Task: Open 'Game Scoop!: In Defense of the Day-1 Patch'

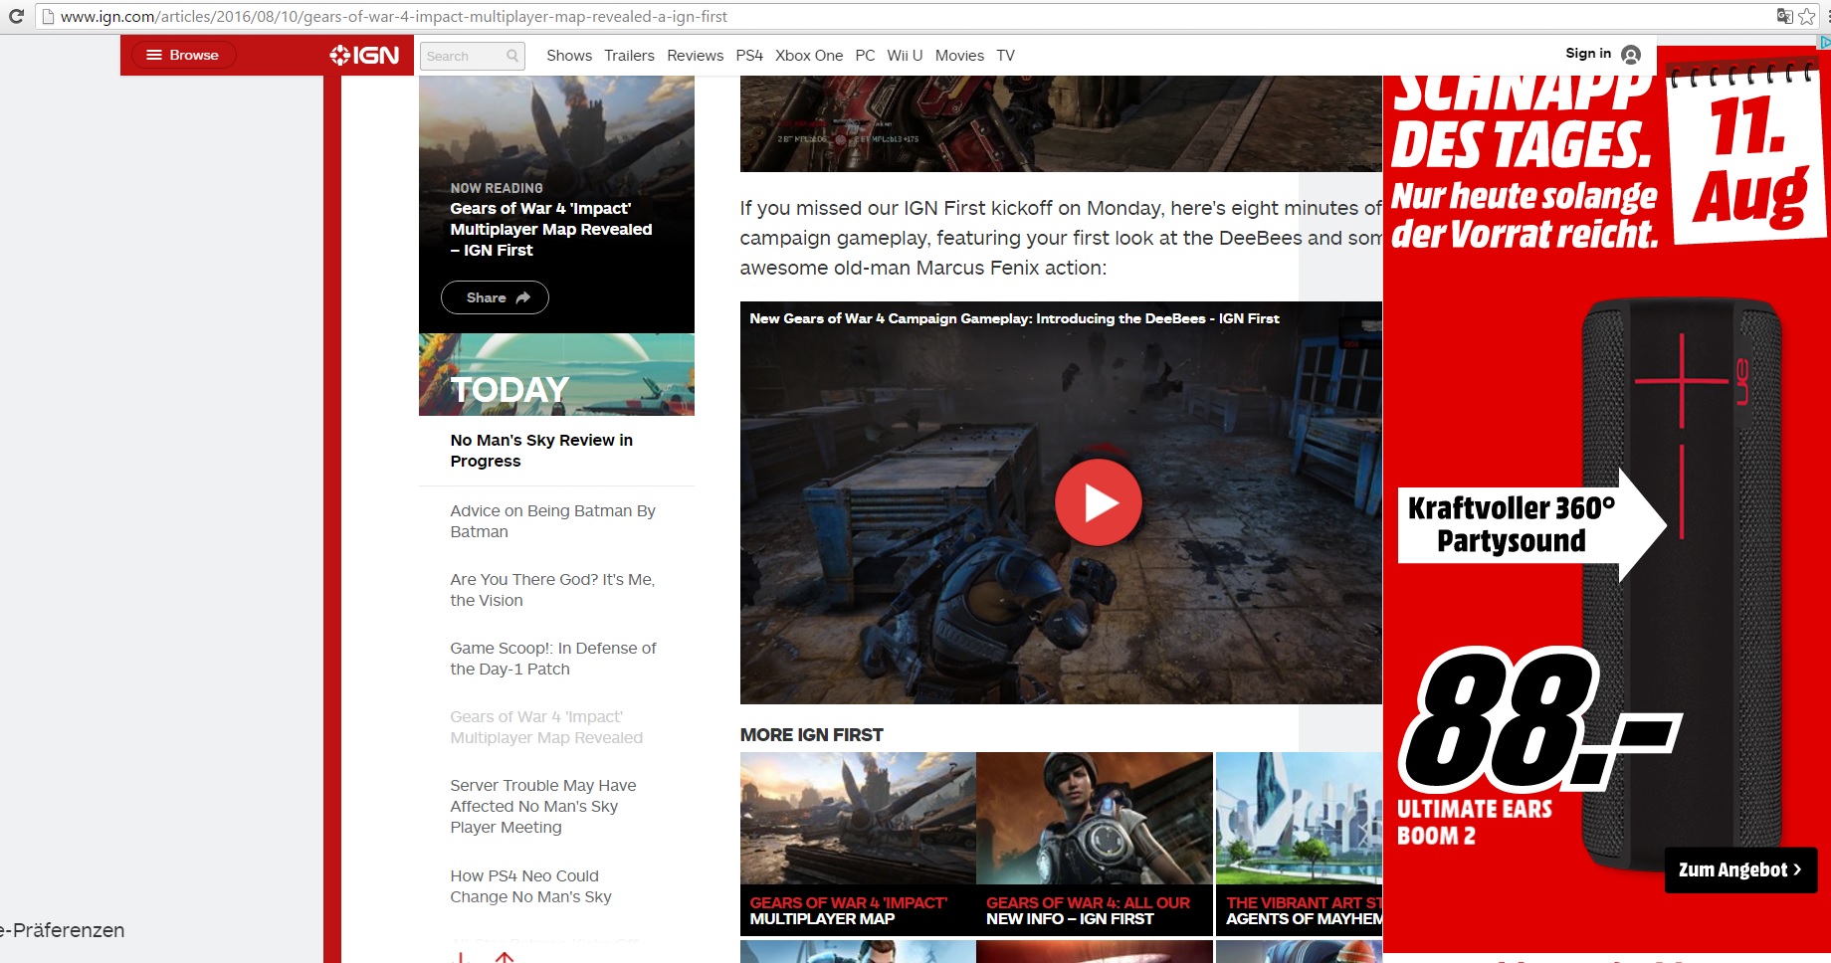Action: (x=553, y=659)
